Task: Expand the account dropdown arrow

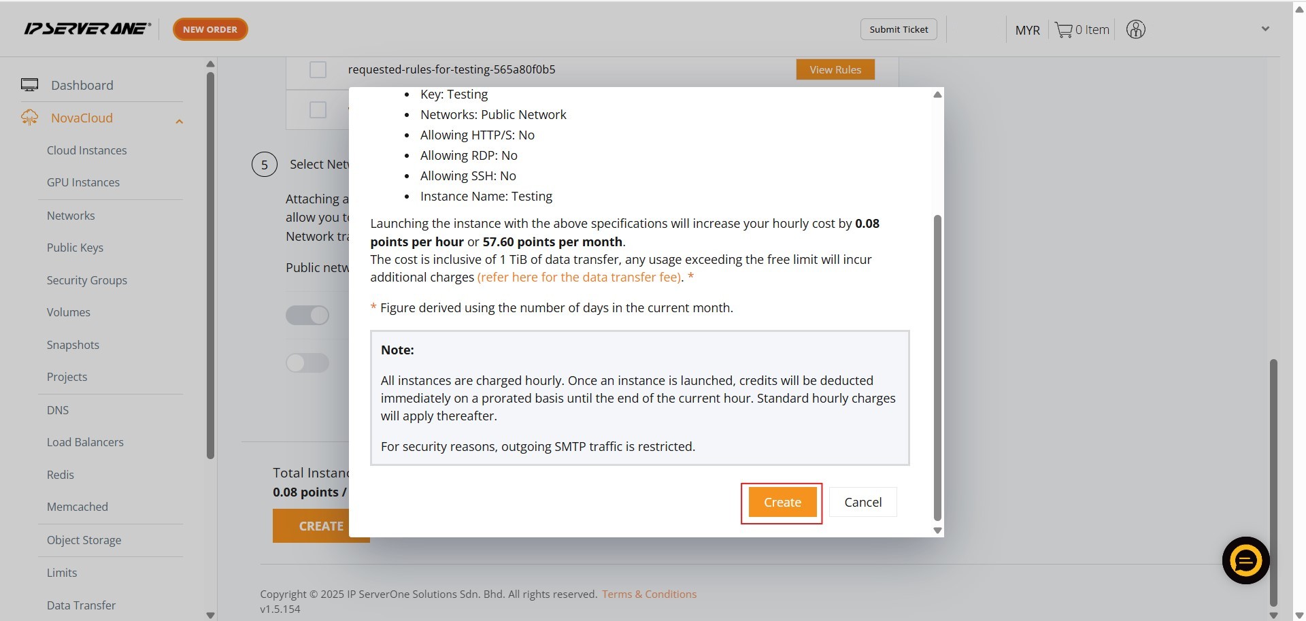Action: pyautogui.click(x=1265, y=29)
